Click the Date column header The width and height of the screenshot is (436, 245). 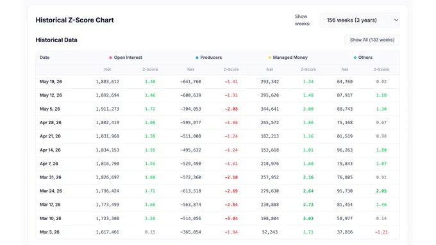[44, 58]
